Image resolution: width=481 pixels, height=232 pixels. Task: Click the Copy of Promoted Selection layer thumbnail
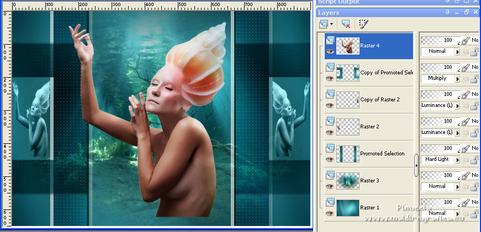348,73
